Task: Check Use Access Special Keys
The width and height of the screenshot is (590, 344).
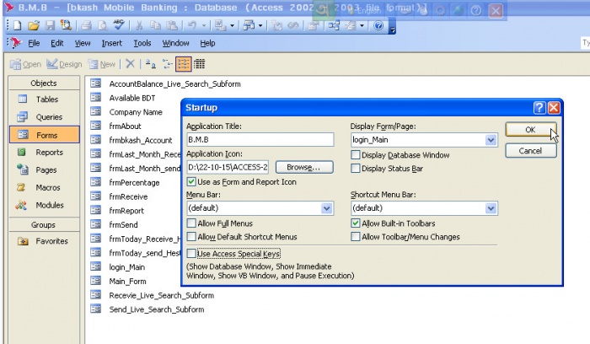Action: click(x=191, y=253)
